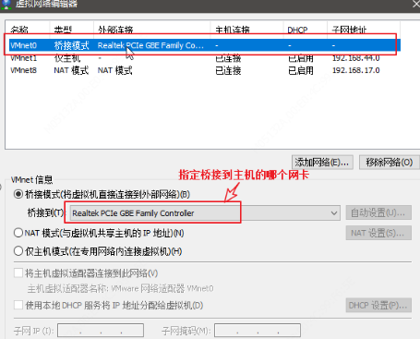Select the 仅主机模式 radio button
Screen dimensions: 420x339
tap(18, 251)
